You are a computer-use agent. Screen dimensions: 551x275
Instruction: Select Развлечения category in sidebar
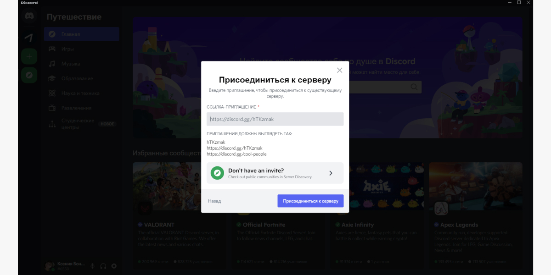[x=82, y=108]
